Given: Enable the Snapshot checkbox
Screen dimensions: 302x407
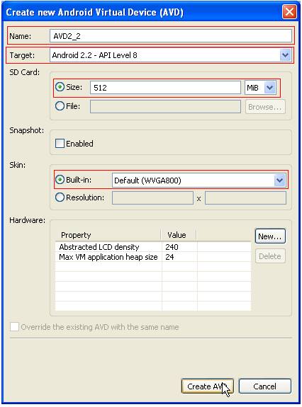Looking at the screenshot, I should pyautogui.click(x=60, y=143).
